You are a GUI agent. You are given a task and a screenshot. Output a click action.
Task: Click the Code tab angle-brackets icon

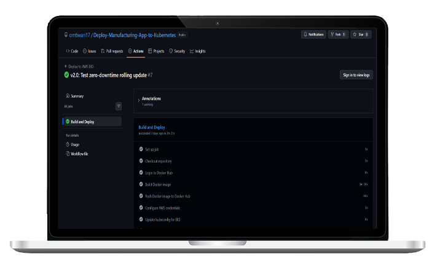[x=68, y=51]
